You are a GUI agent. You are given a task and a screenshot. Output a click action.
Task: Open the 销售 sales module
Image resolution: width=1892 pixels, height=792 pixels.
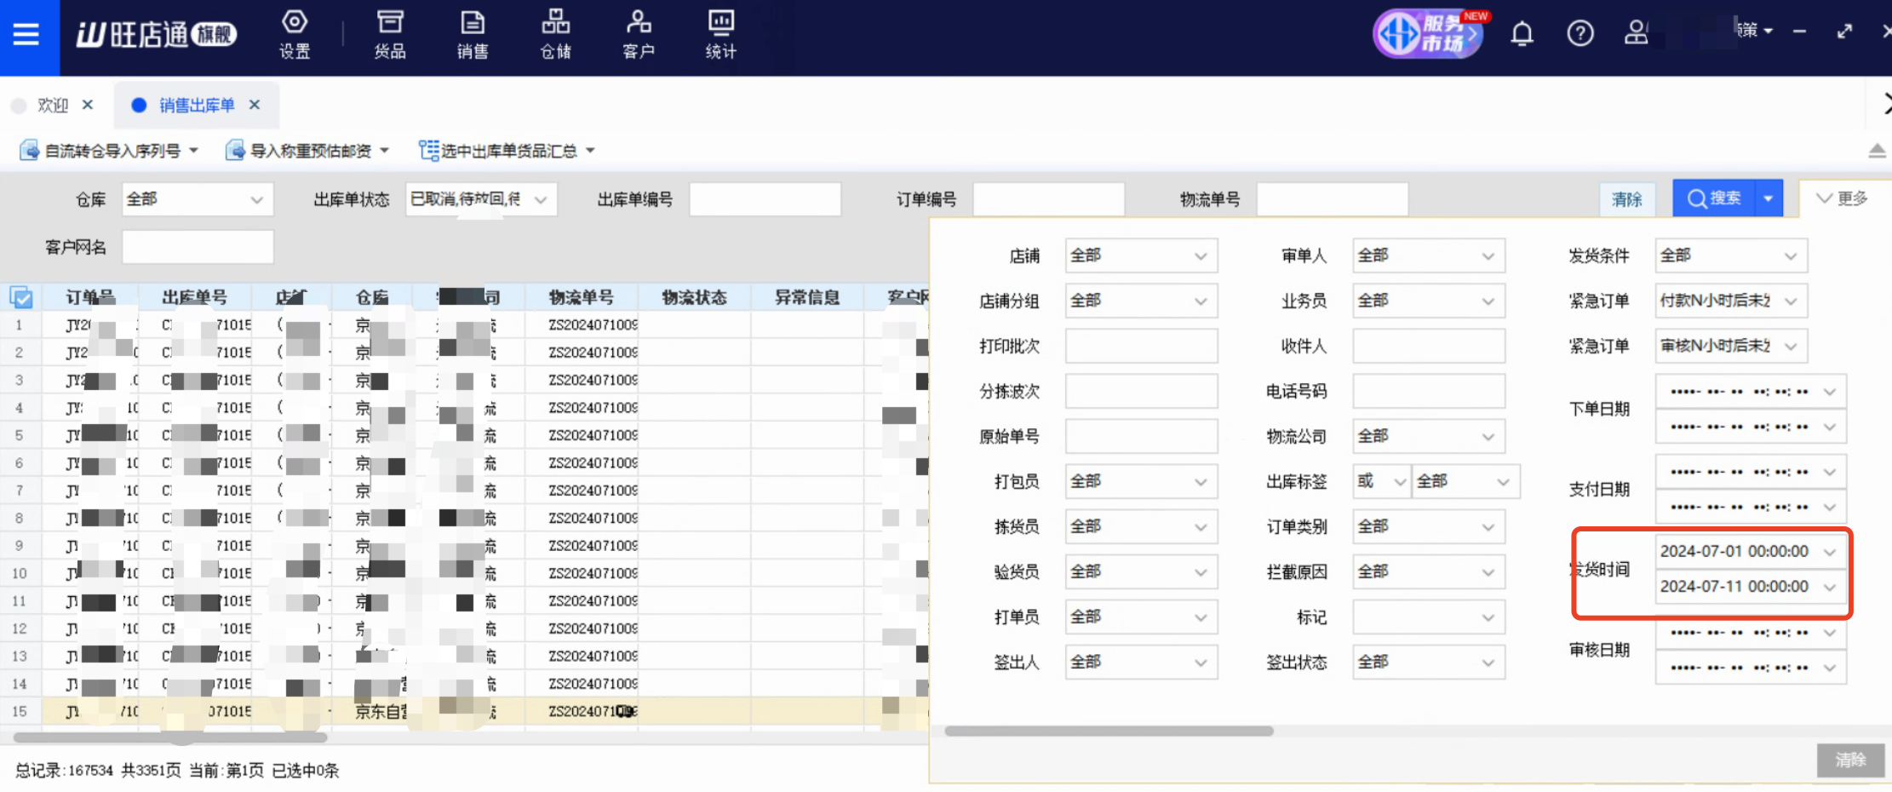point(473,36)
